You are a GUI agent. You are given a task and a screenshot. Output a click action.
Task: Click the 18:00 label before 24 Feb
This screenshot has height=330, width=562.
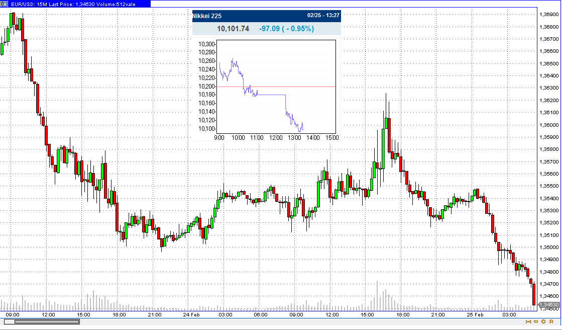[x=119, y=314]
